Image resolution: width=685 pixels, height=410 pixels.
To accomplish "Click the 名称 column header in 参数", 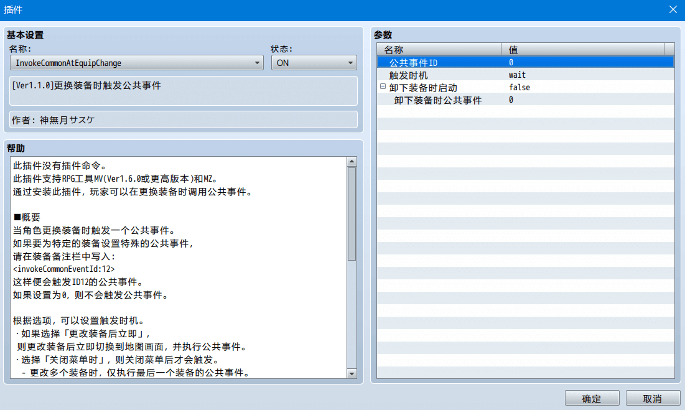I will pyautogui.click(x=439, y=49).
